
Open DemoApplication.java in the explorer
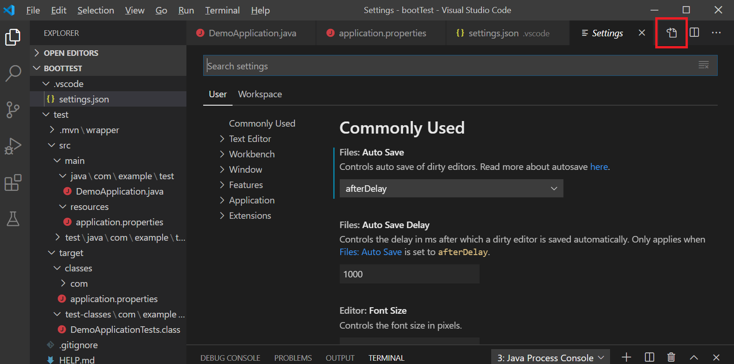[108, 191]
